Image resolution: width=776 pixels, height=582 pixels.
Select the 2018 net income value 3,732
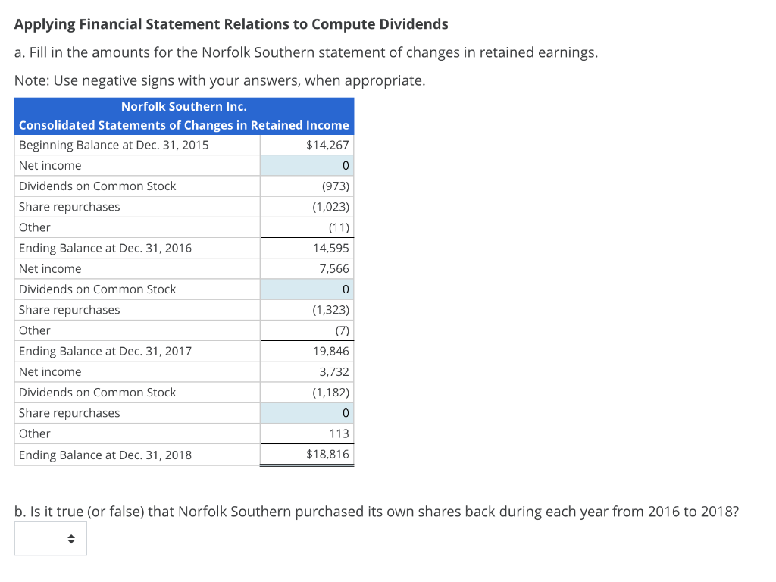[334, 371]
